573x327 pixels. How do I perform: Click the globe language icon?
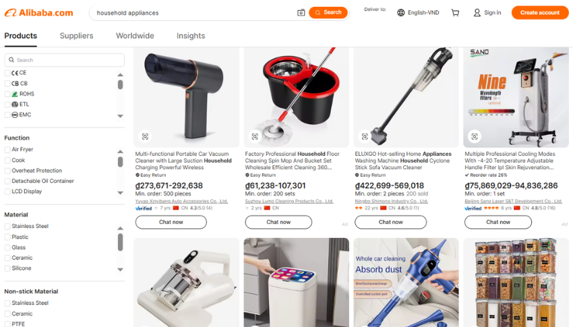click(401, 13)
